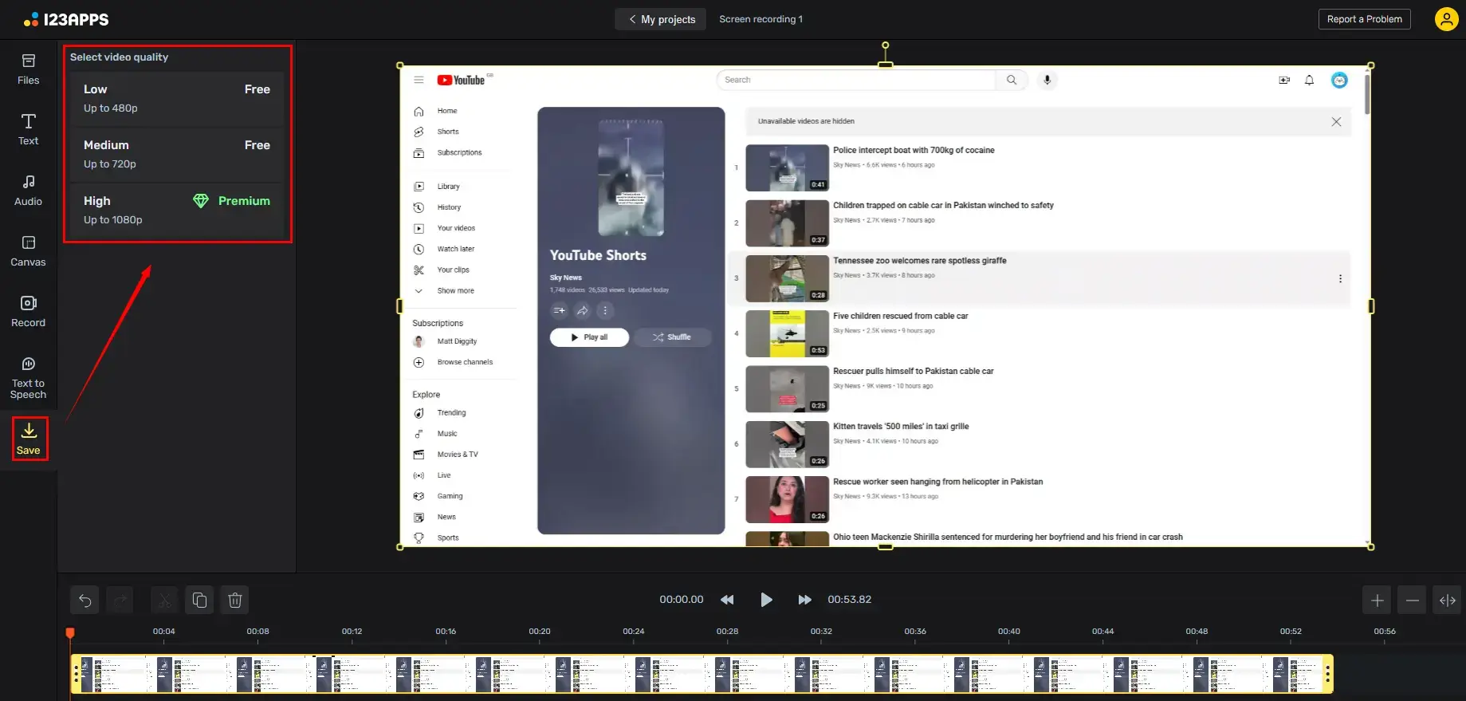Select the video clip in the timeline
Screen dimensions: 1466x701
coord(702,674)
